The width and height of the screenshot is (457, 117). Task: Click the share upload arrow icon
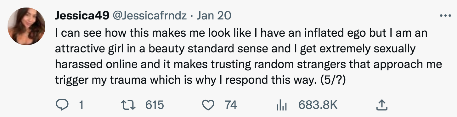(382, 105)
